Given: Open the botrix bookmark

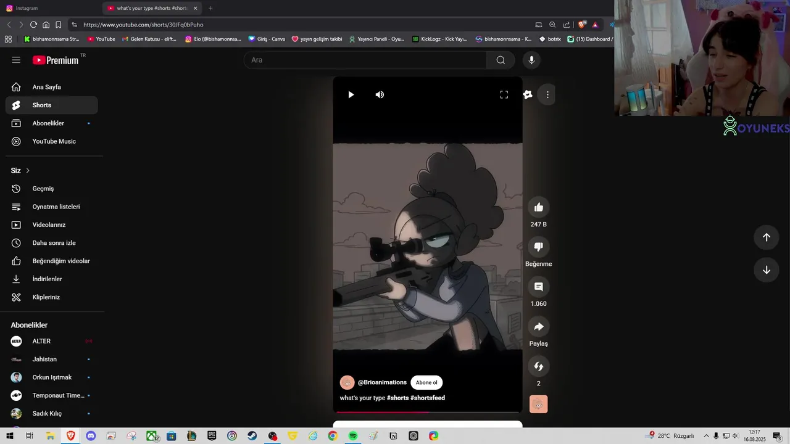Looking at the screenshot, I should pyautogui.click(x=550, y=39).
